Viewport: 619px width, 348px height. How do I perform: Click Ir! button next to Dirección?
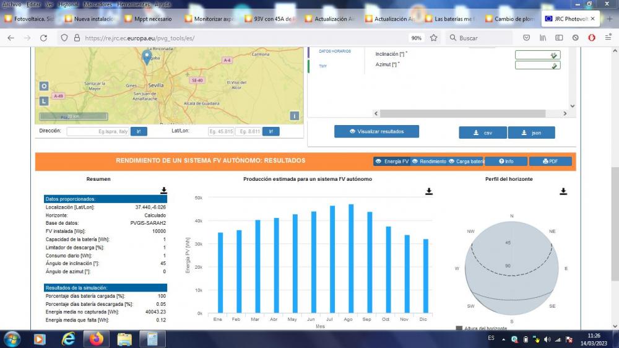coord(139,131)
